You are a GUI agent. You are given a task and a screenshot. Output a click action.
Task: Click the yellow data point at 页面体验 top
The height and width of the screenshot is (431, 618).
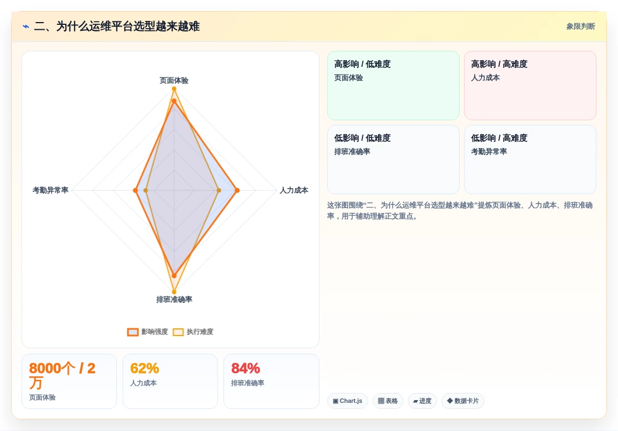[x=174, y=89]
